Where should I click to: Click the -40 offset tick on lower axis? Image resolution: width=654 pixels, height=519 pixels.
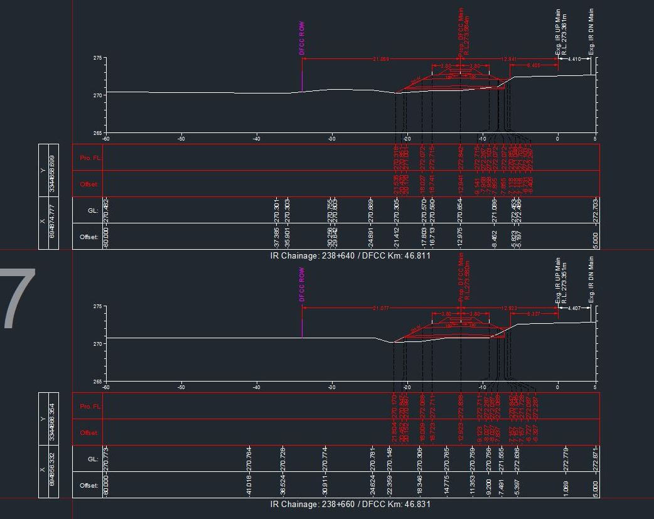click(x=256, y=387)
